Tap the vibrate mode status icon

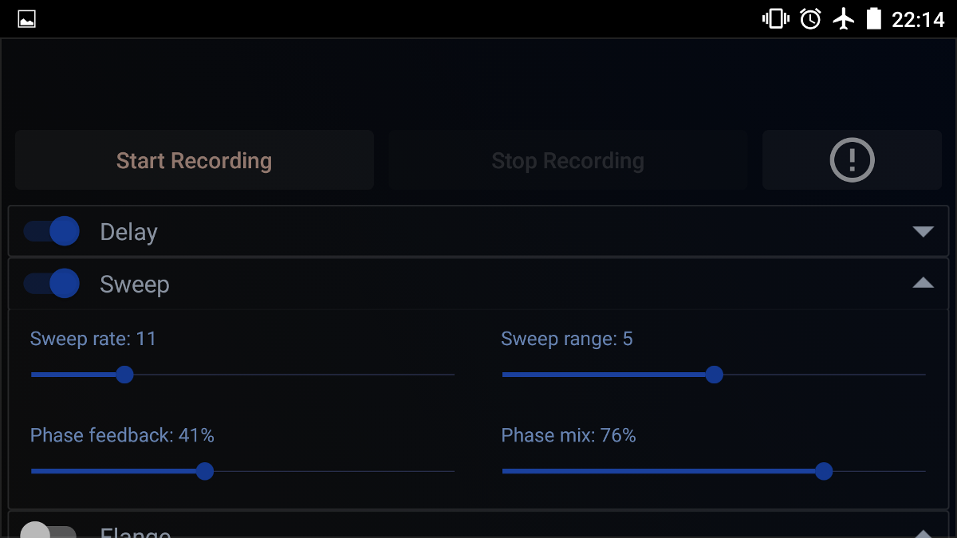point(775,19)
